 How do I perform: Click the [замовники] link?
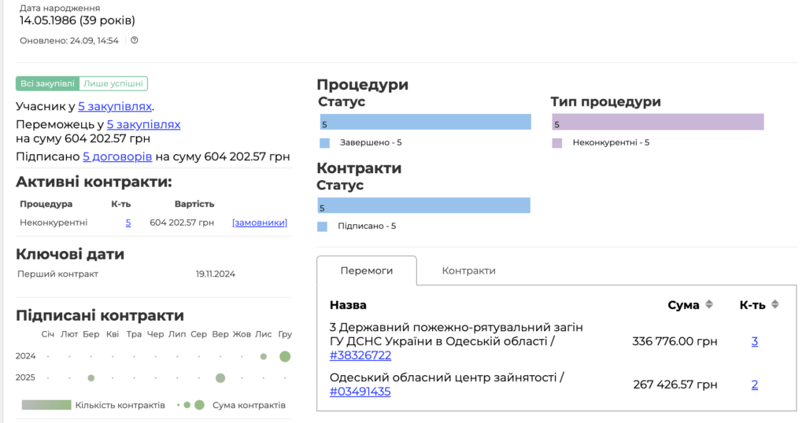coord(259,223)
